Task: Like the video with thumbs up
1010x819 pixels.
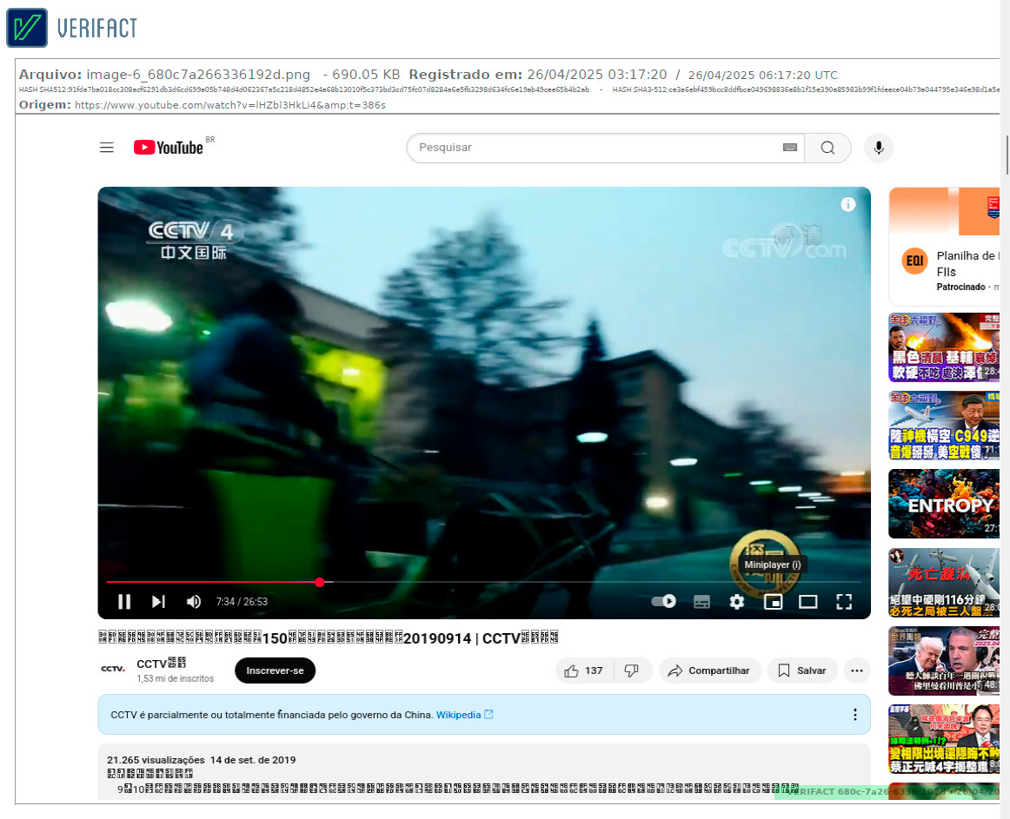Action: [x=584, y=670]
